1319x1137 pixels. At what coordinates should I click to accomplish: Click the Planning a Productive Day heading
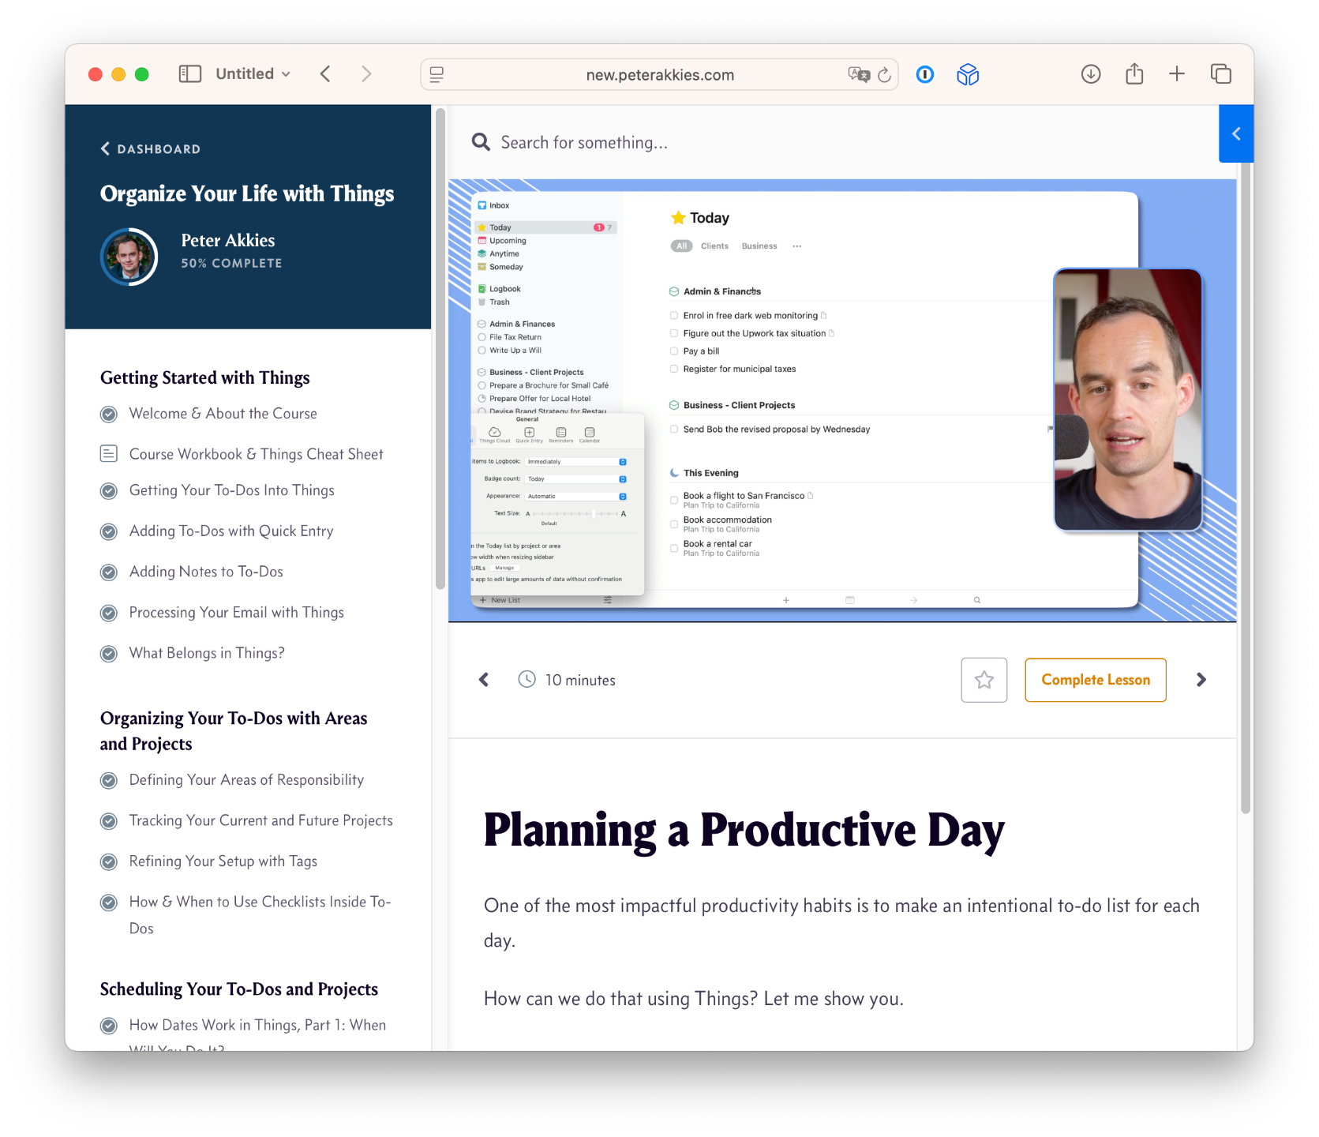coord(744,831)
